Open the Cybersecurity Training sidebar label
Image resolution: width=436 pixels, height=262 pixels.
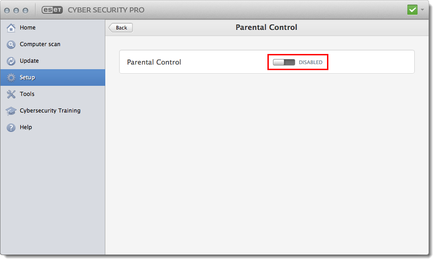pyautogui.click(x=50, y=111)
